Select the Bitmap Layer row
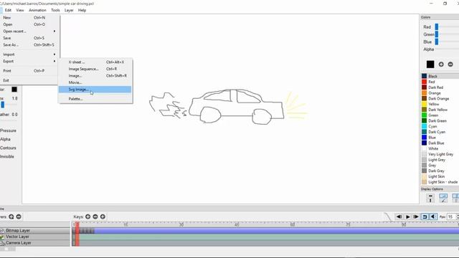The image size is (459, 258). click(35, 231)
